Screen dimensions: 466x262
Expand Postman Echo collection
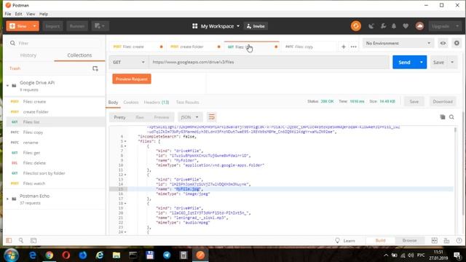pyautogui.click(x=7, y=199)
